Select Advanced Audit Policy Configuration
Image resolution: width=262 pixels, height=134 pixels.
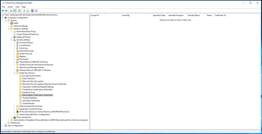(x=35, y=115)
